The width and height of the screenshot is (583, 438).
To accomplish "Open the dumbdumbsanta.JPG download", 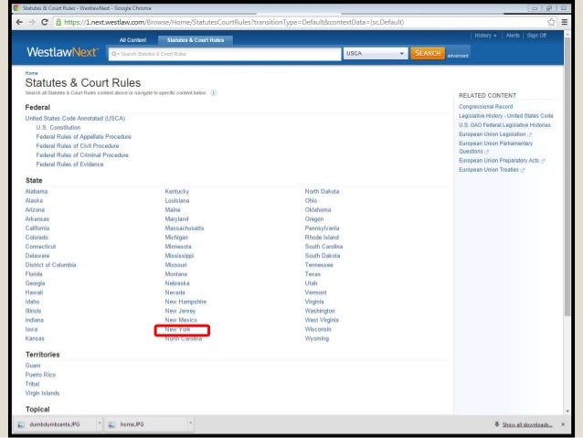I will (55, 424).
